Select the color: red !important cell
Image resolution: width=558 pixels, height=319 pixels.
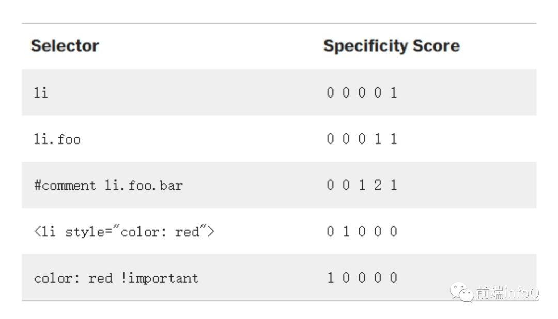click(116, 278)
